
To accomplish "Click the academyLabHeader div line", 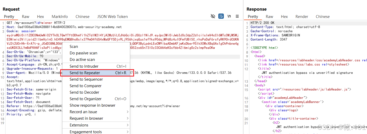I will click(282, 98).
